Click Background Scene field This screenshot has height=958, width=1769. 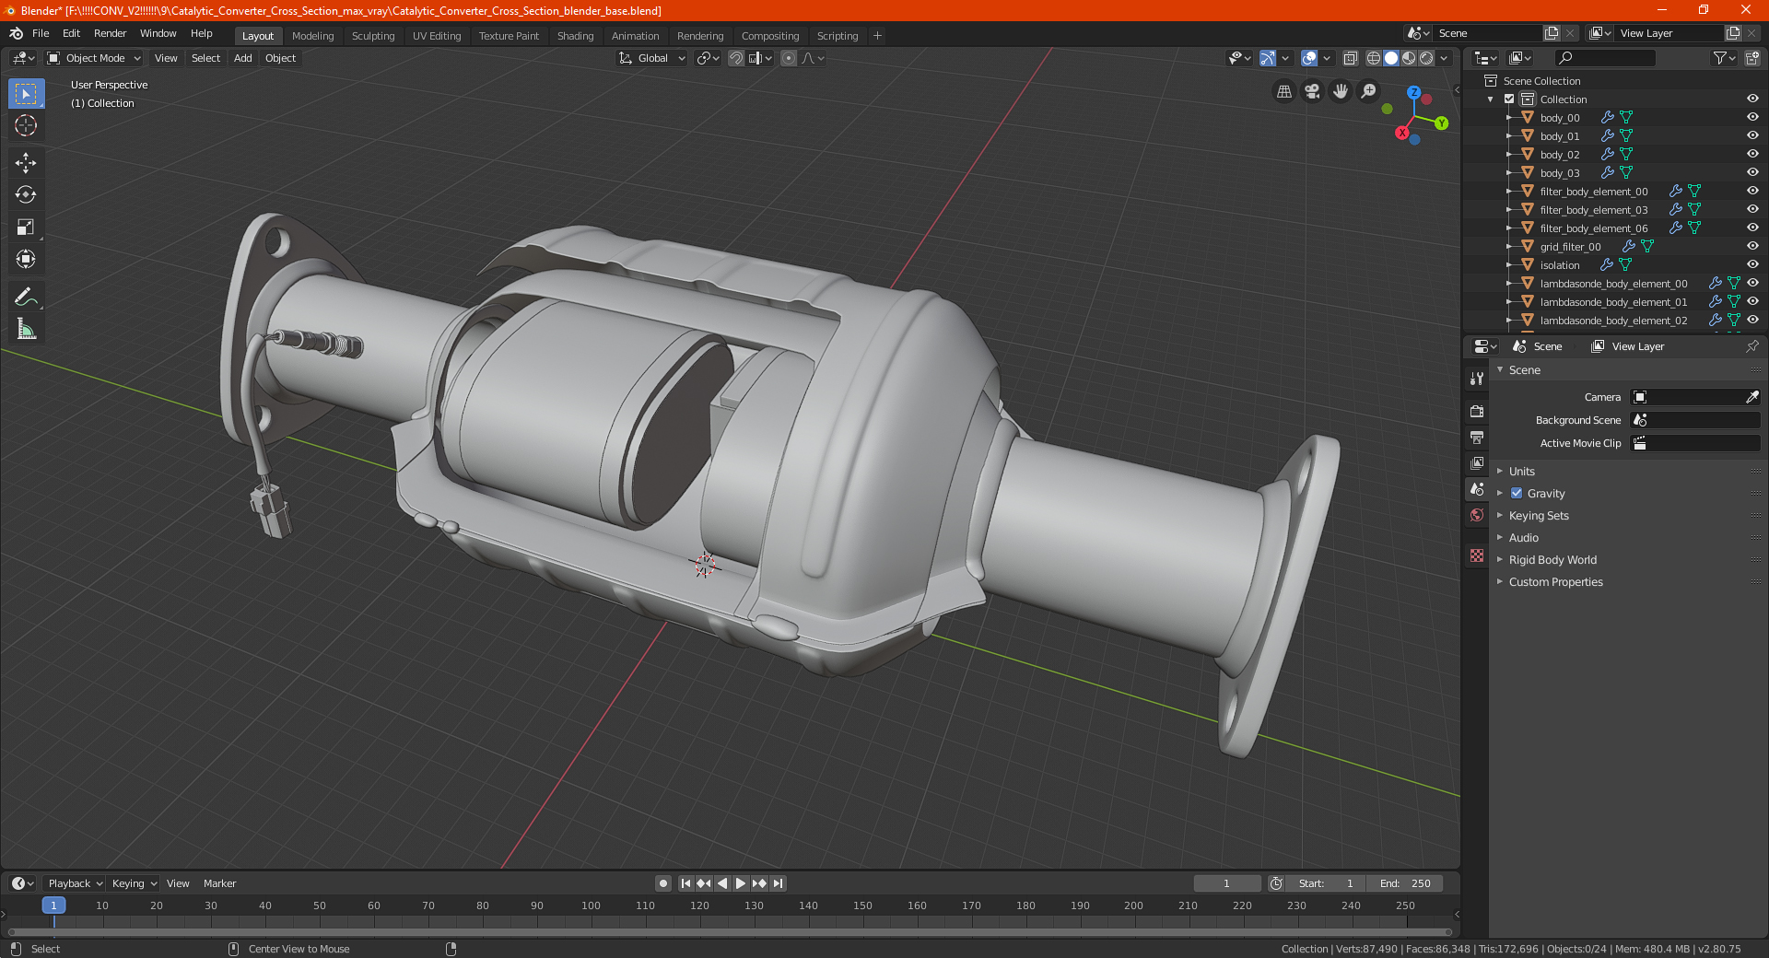tap(1695, 420)
